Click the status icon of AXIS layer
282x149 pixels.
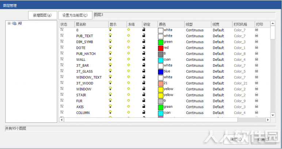(62, 107)
